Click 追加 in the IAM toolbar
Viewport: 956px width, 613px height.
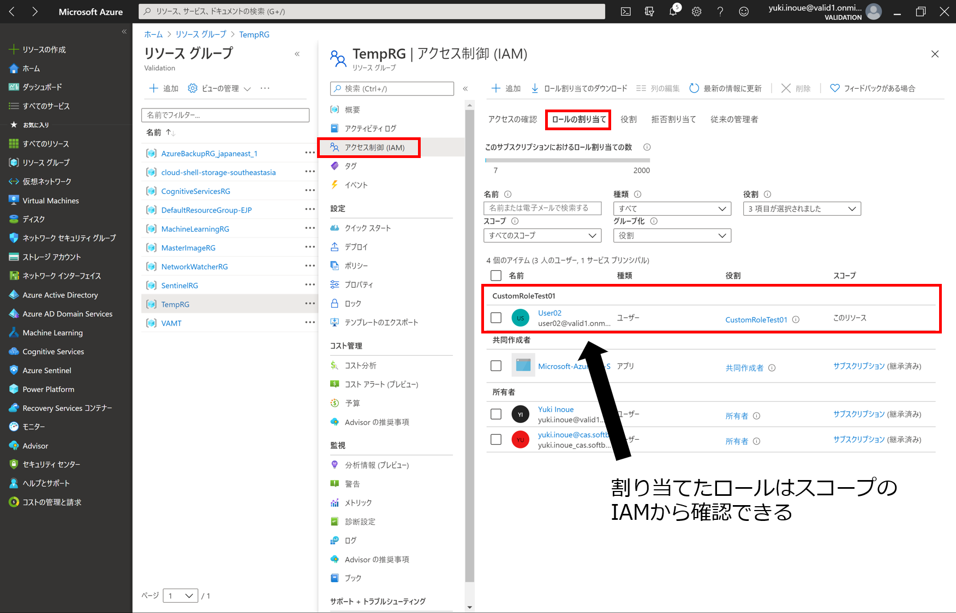pyautogui.click(x=506, y=88)
